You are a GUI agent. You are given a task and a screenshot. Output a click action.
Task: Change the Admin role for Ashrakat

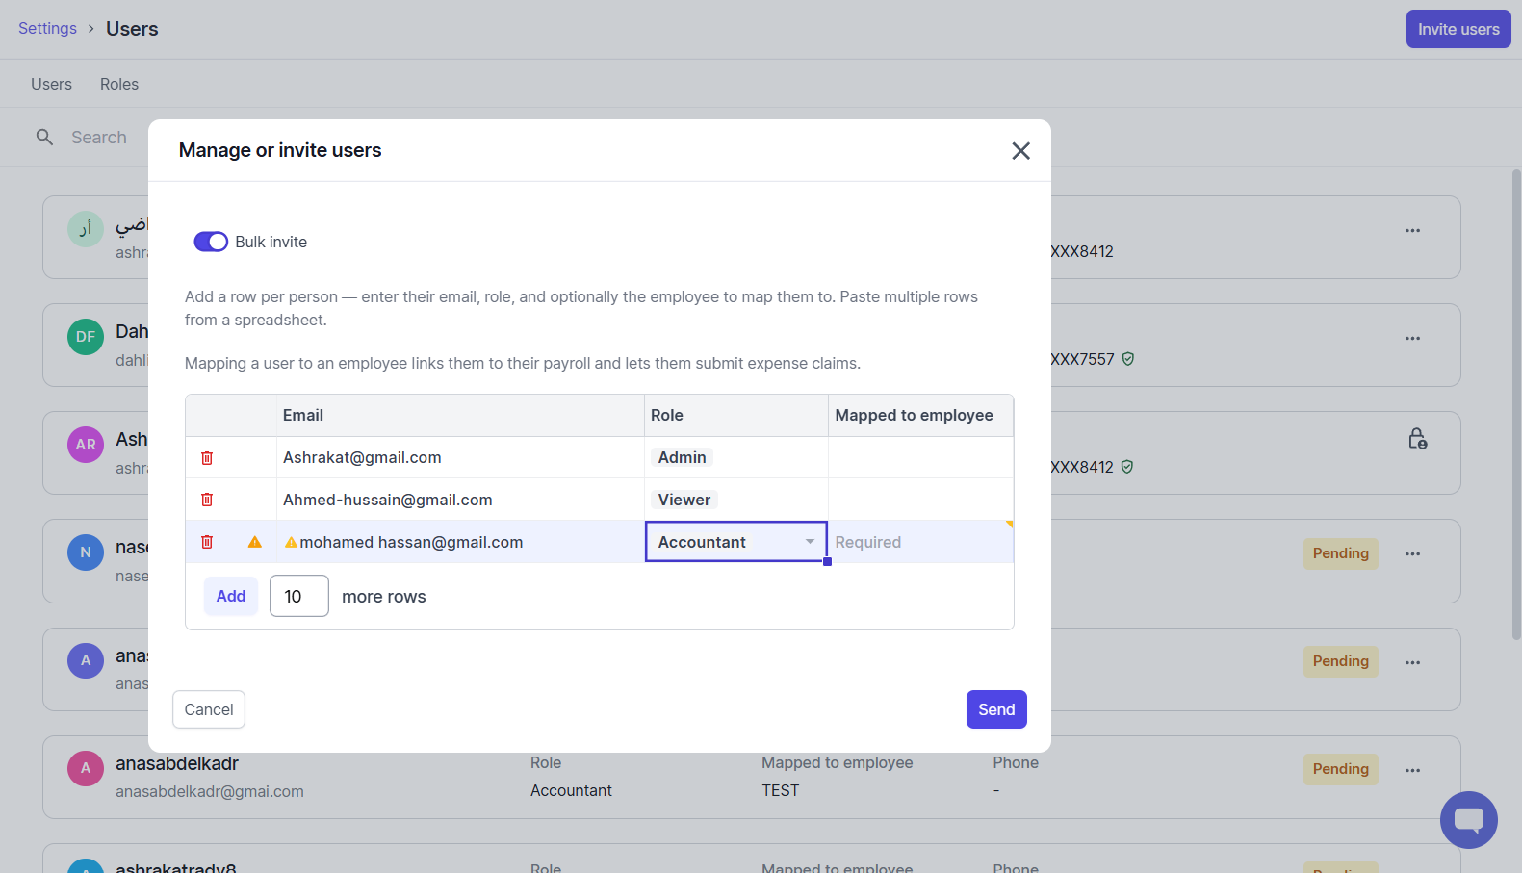coord(683,458)
